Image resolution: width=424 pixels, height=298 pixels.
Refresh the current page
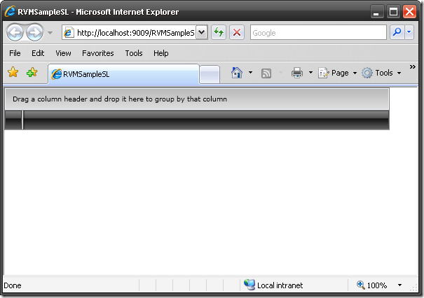(x=219, y=32)
